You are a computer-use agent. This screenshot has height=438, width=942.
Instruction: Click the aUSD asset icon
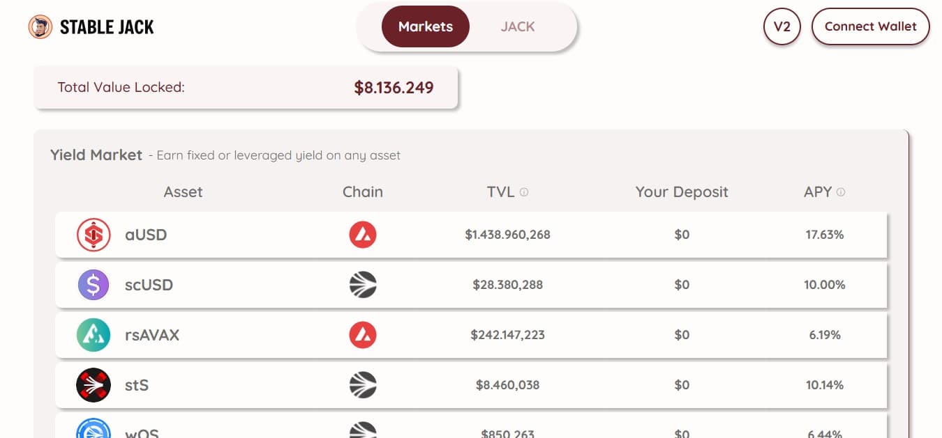[x=94, y=235]
